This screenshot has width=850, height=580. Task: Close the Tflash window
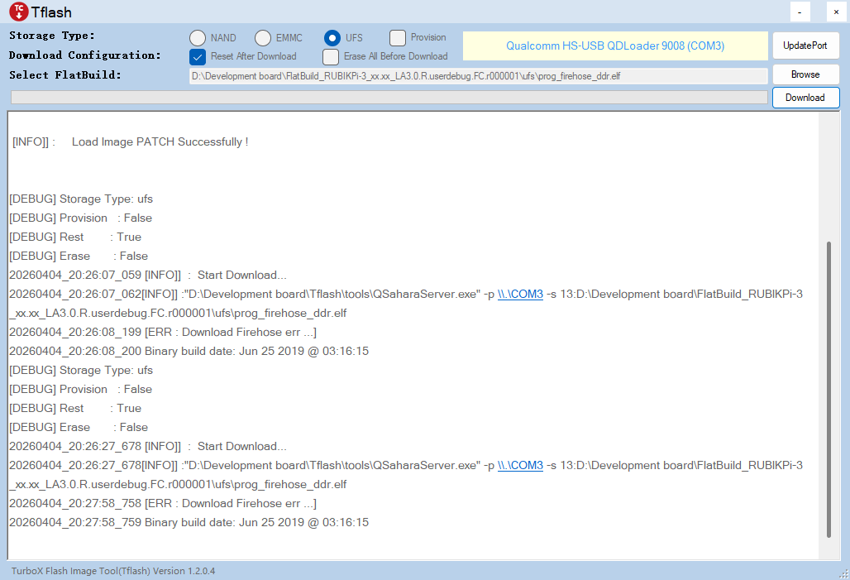[836, 12]
